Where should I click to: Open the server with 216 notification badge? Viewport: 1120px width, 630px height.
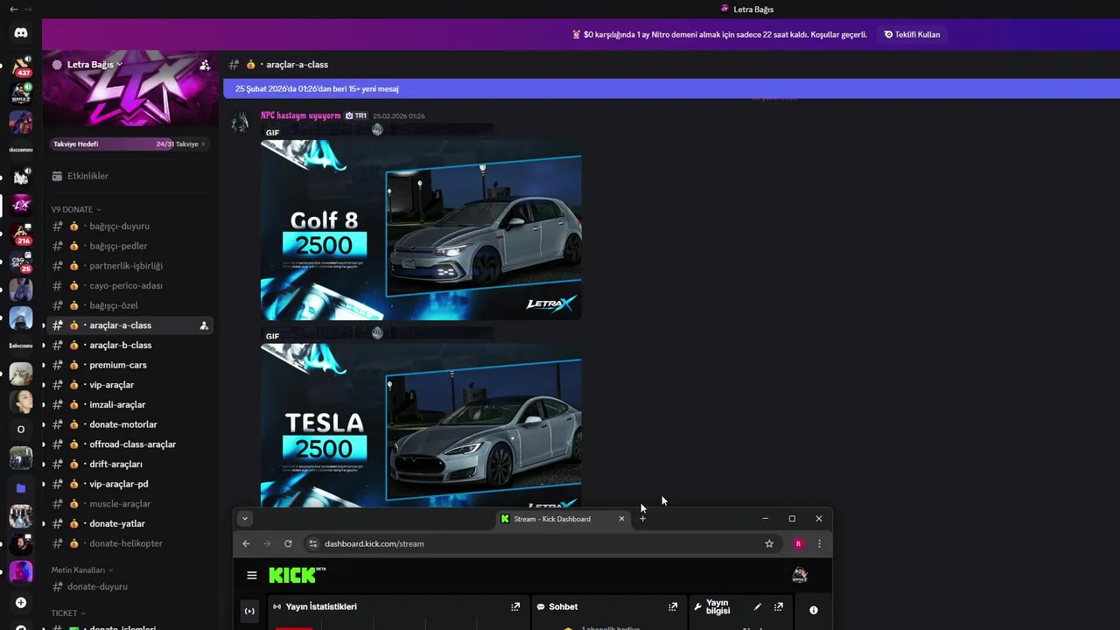[21, 234]
